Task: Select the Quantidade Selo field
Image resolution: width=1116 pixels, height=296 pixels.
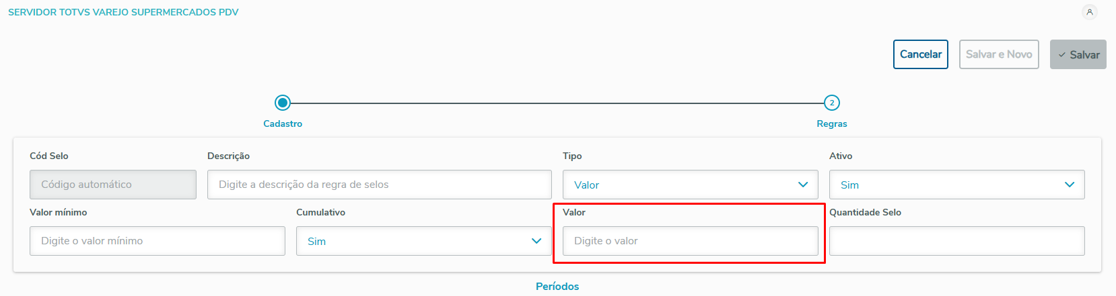Action: coord(956,241)
